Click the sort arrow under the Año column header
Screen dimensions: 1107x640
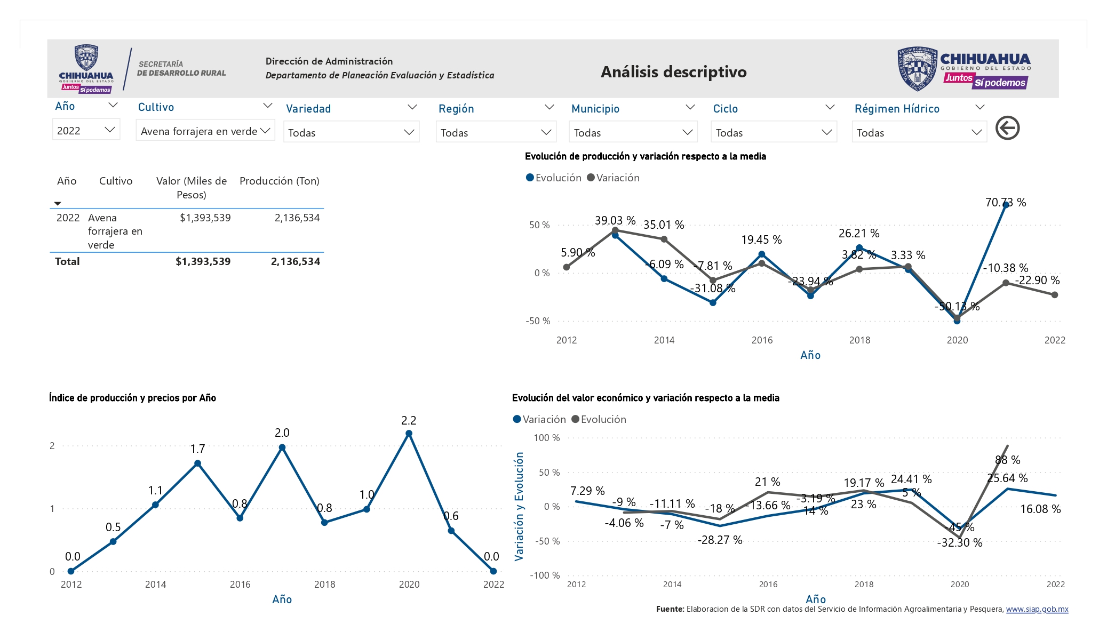coord(58,204)
